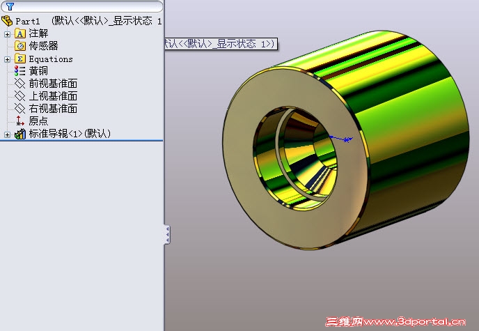Select the Equations tree label

click(x=51, y=59)
